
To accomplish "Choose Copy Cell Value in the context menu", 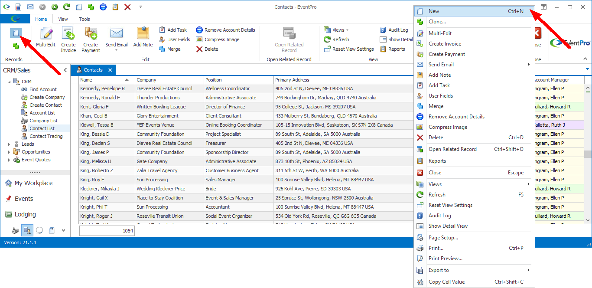I will (474, 282).
